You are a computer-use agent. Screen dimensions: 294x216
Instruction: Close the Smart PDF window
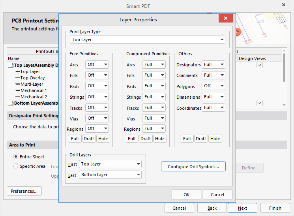pos(284,5)
